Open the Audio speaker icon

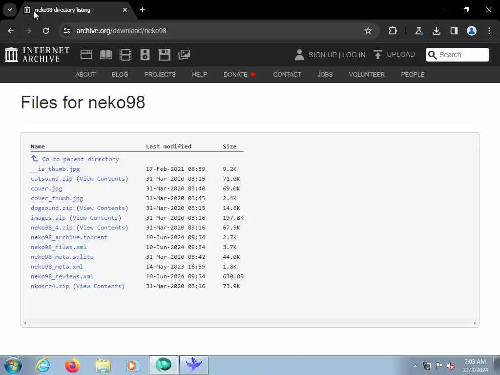tap(145, 55)
